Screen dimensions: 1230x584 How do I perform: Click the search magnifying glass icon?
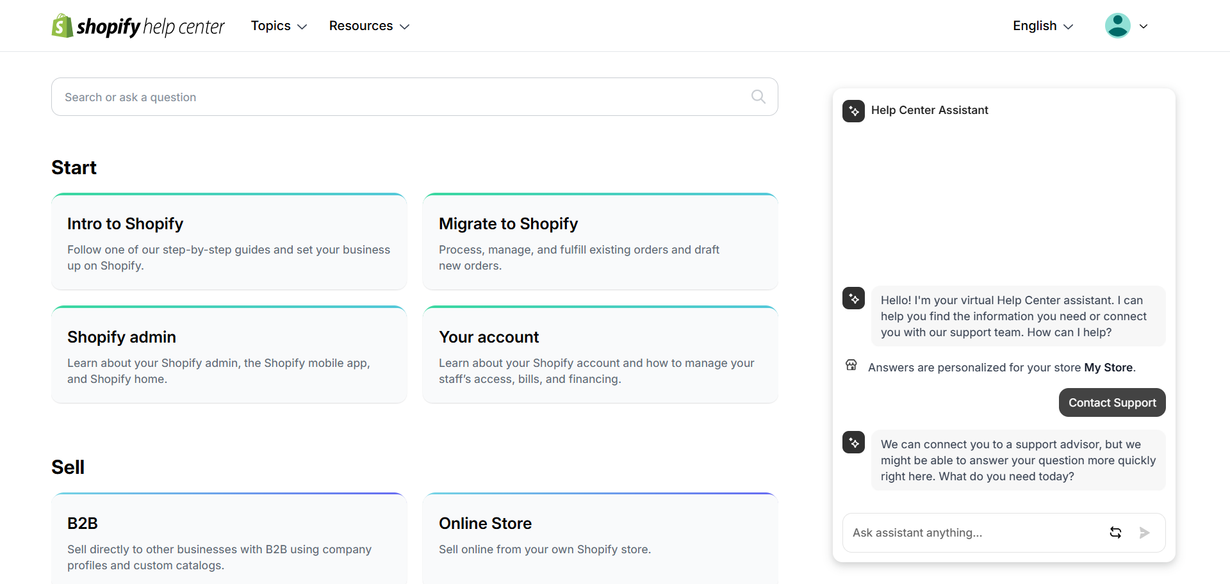758,96
